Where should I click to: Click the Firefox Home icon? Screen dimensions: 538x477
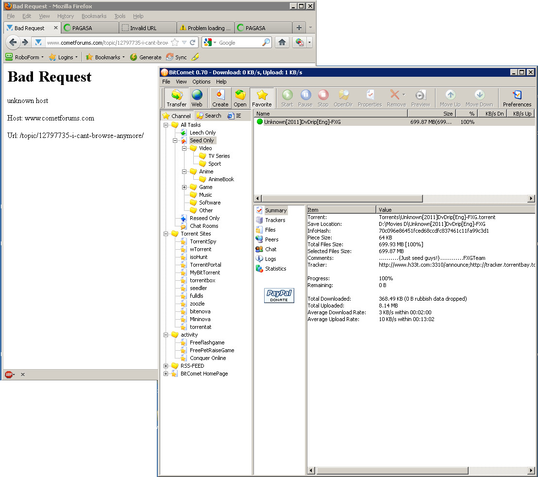(282, 42)
